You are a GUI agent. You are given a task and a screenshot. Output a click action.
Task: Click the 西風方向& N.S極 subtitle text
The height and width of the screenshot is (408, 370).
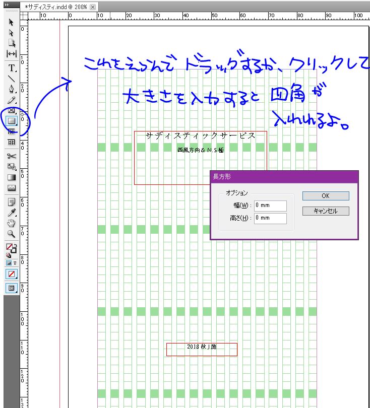201,150
